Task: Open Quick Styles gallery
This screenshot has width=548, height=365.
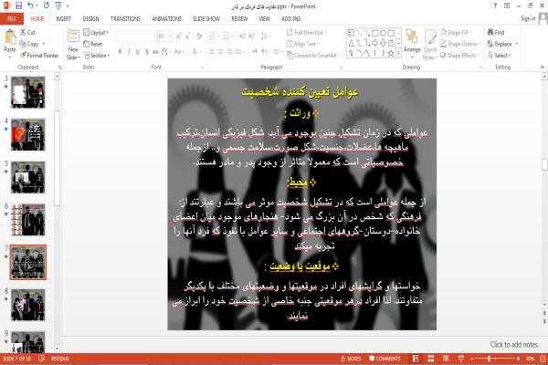Action: (x=430, y=45)
